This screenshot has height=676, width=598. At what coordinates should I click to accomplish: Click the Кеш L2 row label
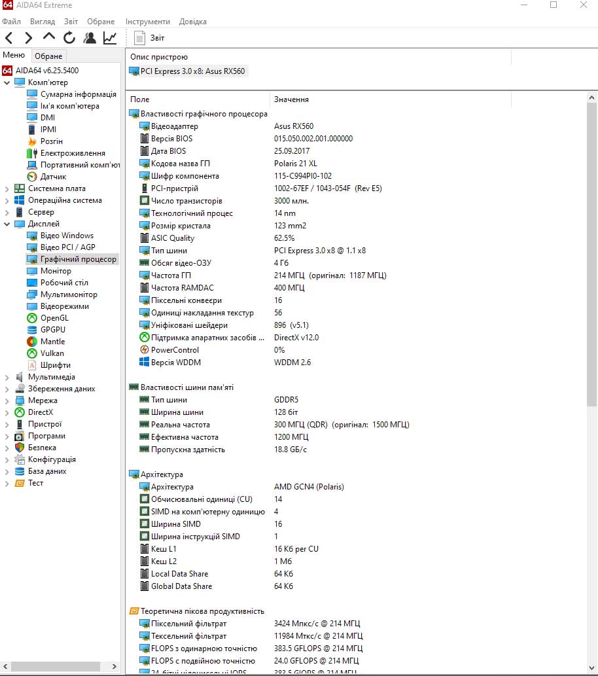[x=164, y=561]
